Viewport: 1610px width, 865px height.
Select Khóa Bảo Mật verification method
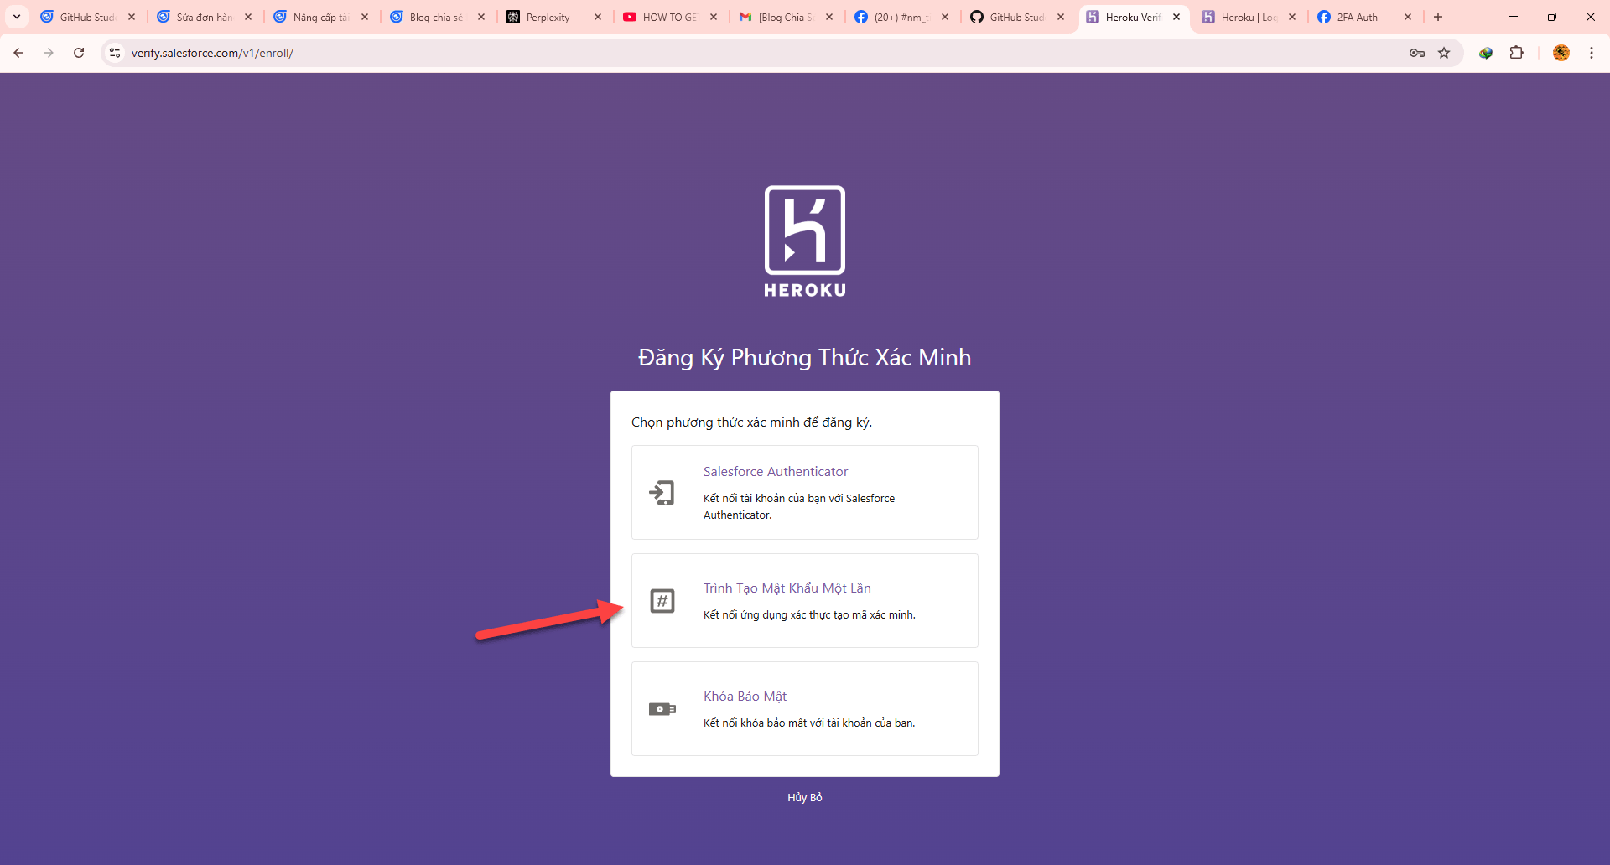click(805, 709)
